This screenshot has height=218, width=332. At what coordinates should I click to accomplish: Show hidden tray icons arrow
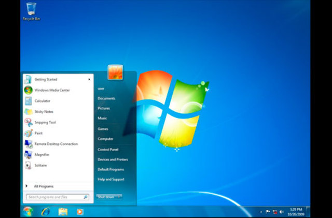pos(261,212)
